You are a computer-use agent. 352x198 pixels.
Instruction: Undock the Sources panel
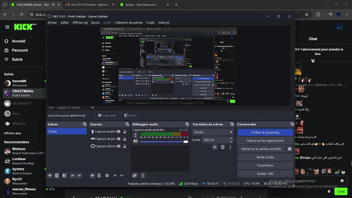coord(127,124)
